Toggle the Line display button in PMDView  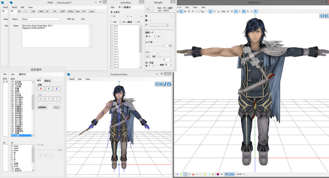tap(231, 174)
